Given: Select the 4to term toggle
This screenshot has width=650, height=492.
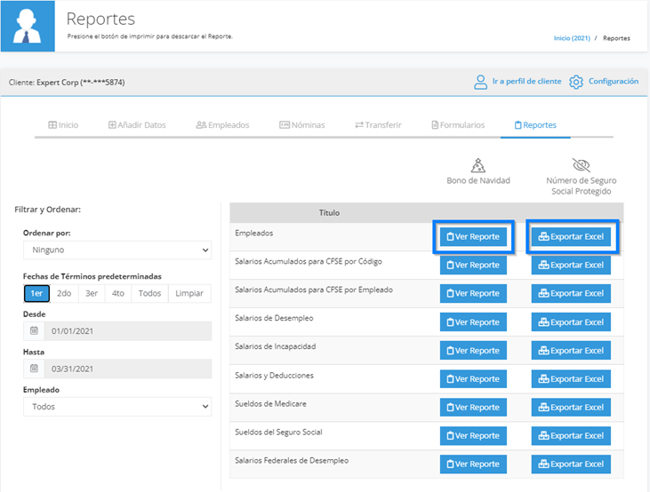Looking at the screenshot, I should [118, 293].
